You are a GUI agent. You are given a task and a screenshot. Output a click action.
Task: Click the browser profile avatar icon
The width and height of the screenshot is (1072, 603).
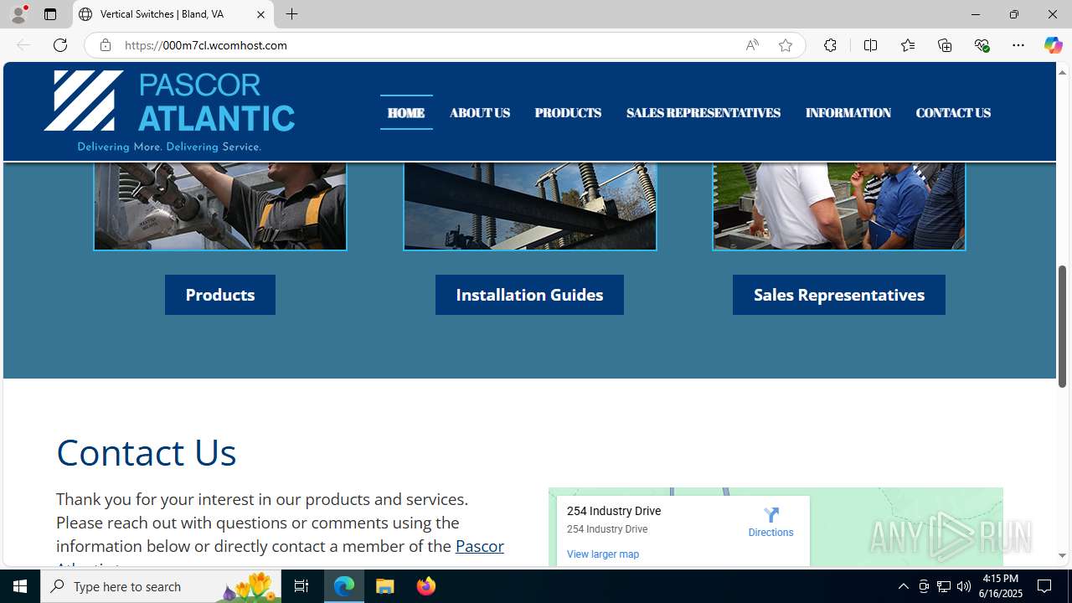(18, 14)
